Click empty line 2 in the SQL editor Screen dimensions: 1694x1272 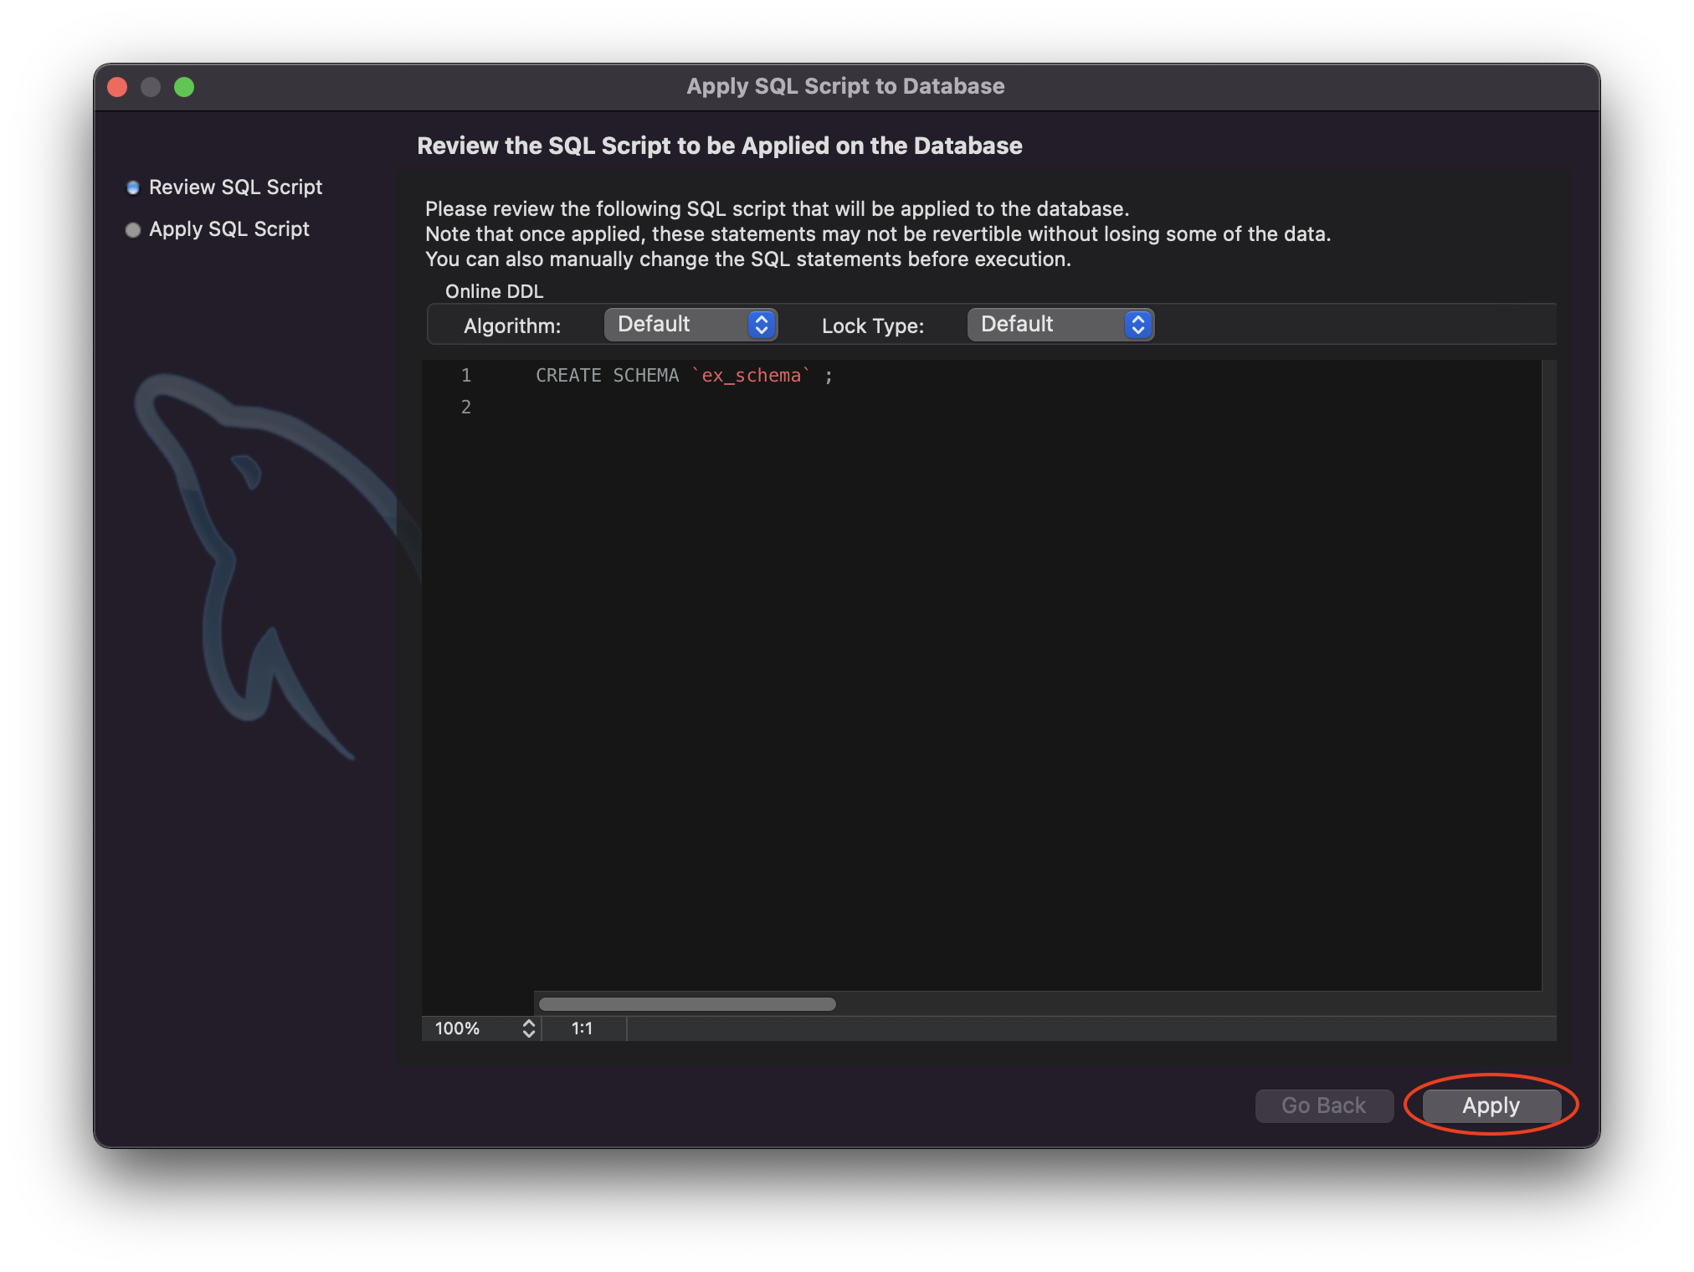pos(753,408)
